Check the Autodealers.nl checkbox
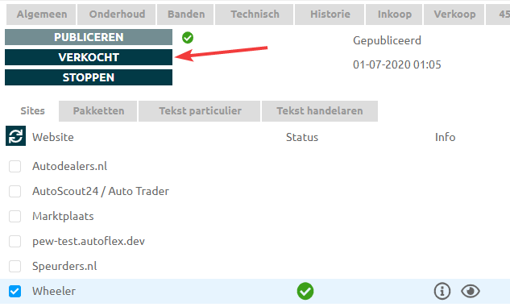 click(x=15, y=166)
